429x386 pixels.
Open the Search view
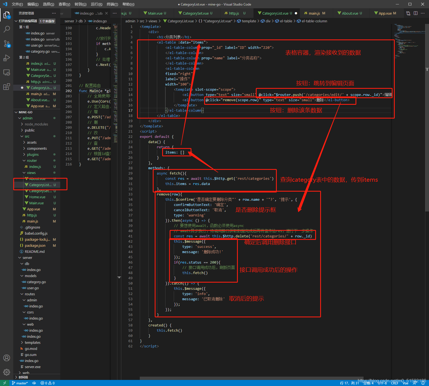click(7, 29)
